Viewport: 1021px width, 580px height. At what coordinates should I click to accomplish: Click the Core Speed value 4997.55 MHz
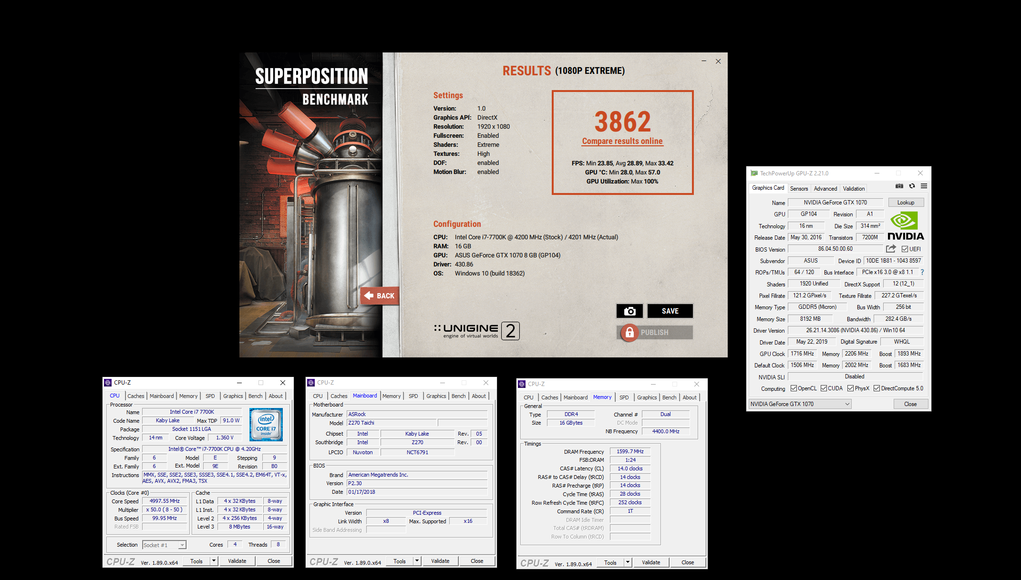pyautogui.click(x=165, y=501)
